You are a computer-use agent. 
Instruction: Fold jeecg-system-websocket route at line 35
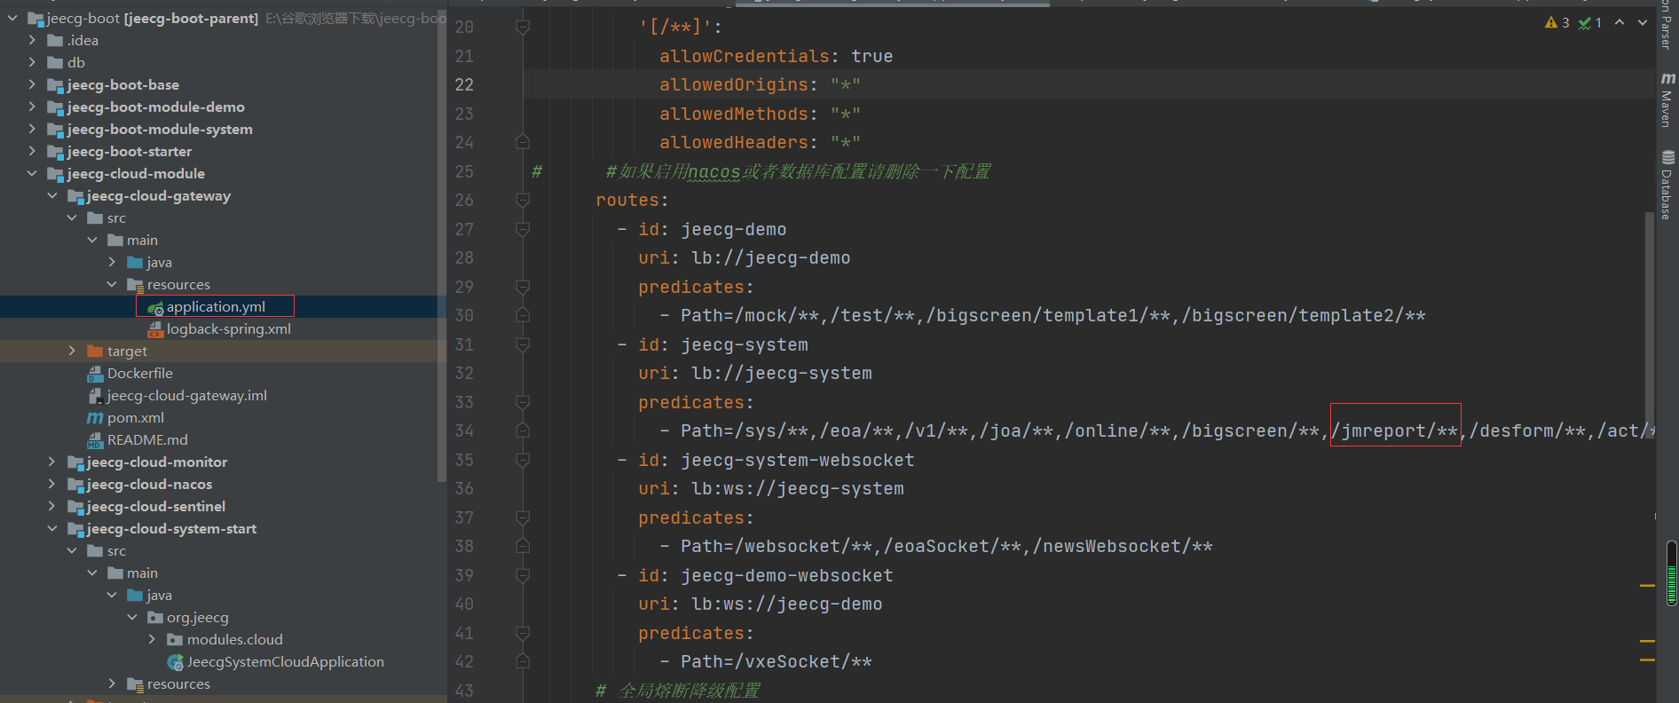[x=523, y=460]
